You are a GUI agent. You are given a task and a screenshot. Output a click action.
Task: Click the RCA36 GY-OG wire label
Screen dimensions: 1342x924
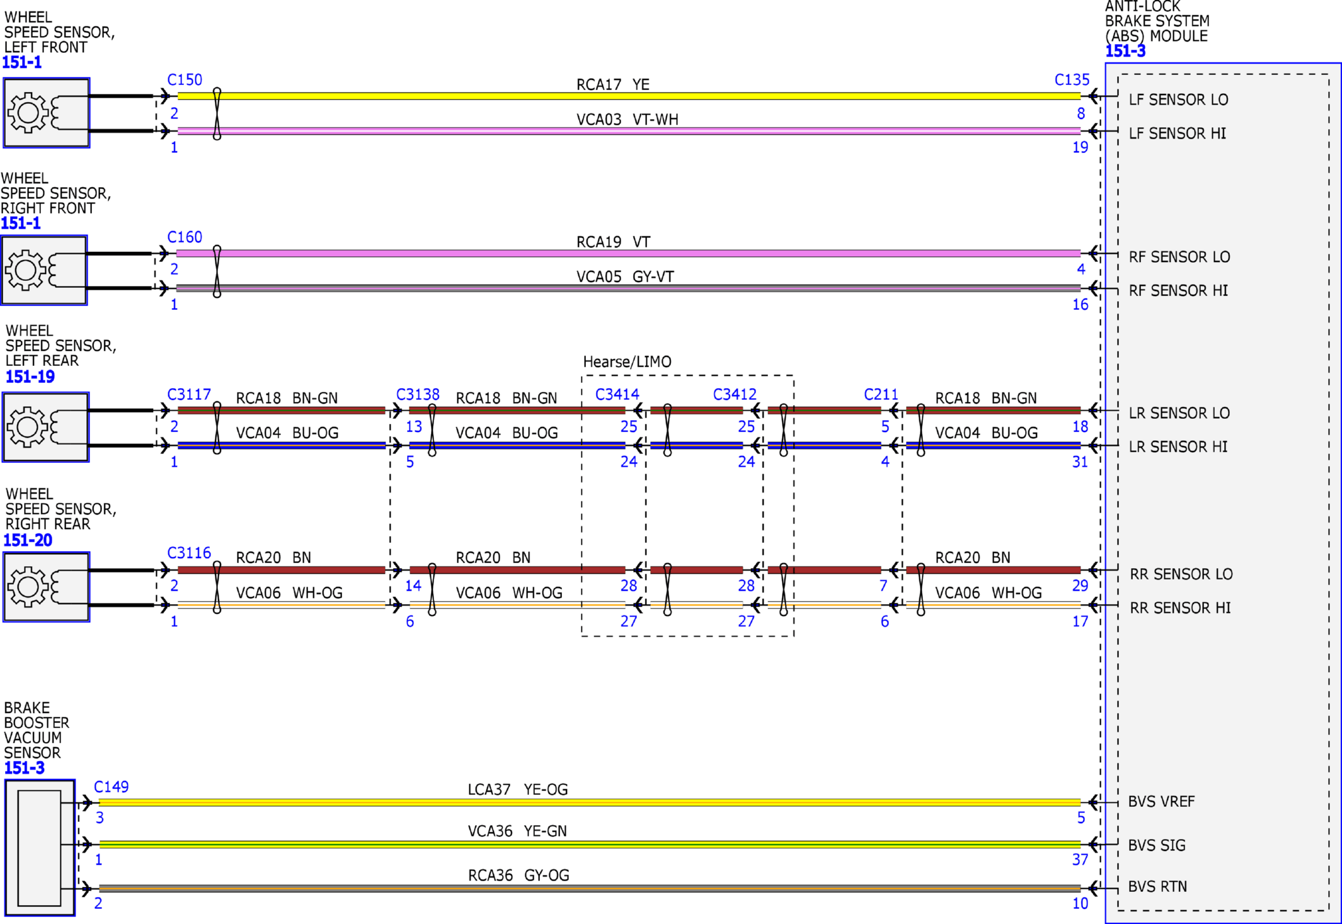pyautogui.click(x=519, y=875)
